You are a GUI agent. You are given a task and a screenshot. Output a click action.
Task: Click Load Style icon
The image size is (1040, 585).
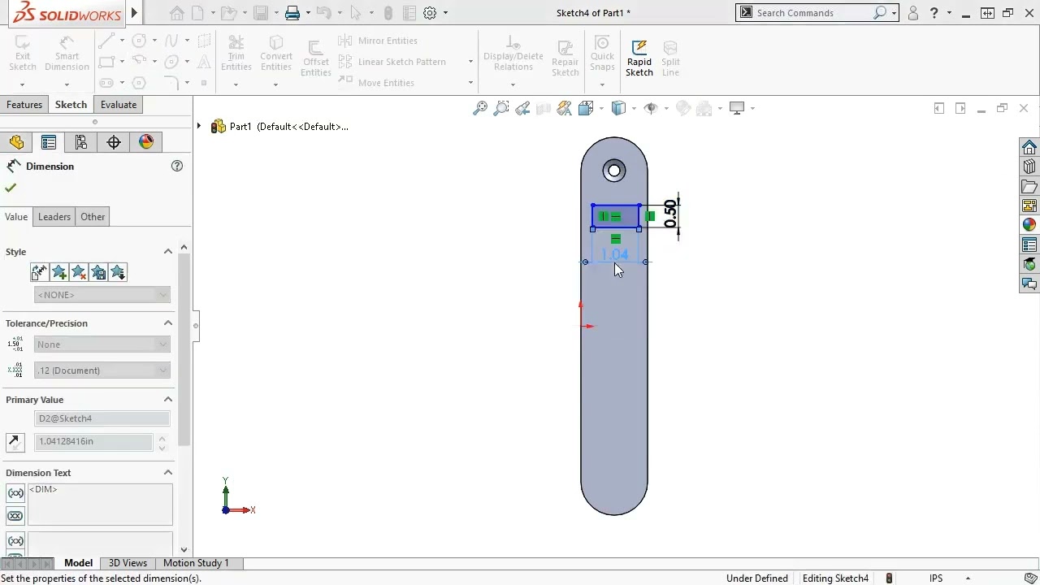118,272
